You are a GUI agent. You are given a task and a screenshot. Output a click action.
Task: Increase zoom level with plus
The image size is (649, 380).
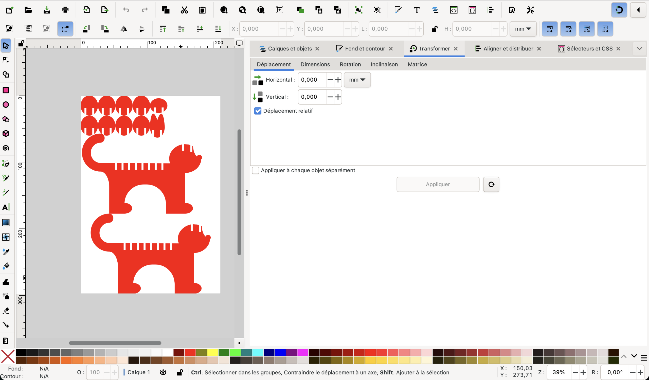pyautogui.click(x=583, y=372)
